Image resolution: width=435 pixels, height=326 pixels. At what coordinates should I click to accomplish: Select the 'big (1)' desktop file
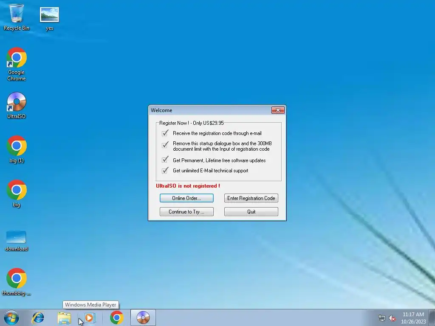tap(17, 149)
